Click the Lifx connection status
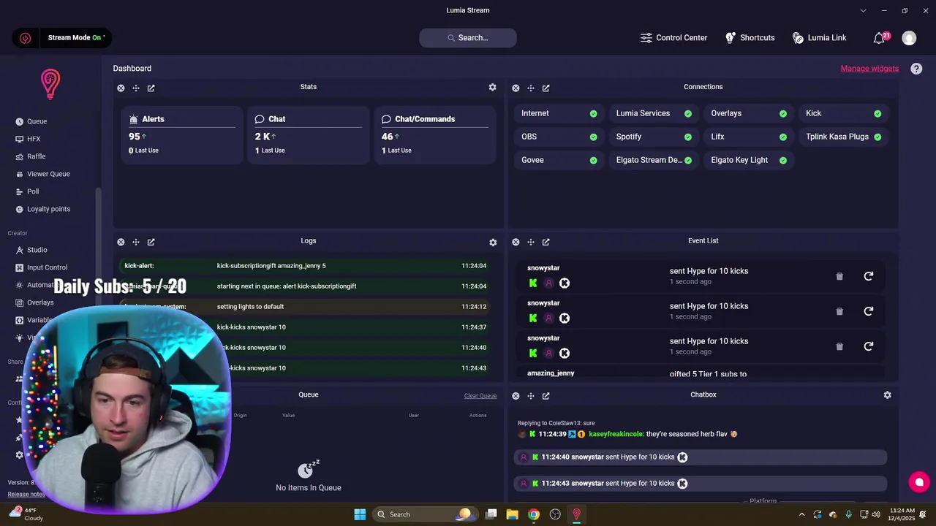 [749, 137]
